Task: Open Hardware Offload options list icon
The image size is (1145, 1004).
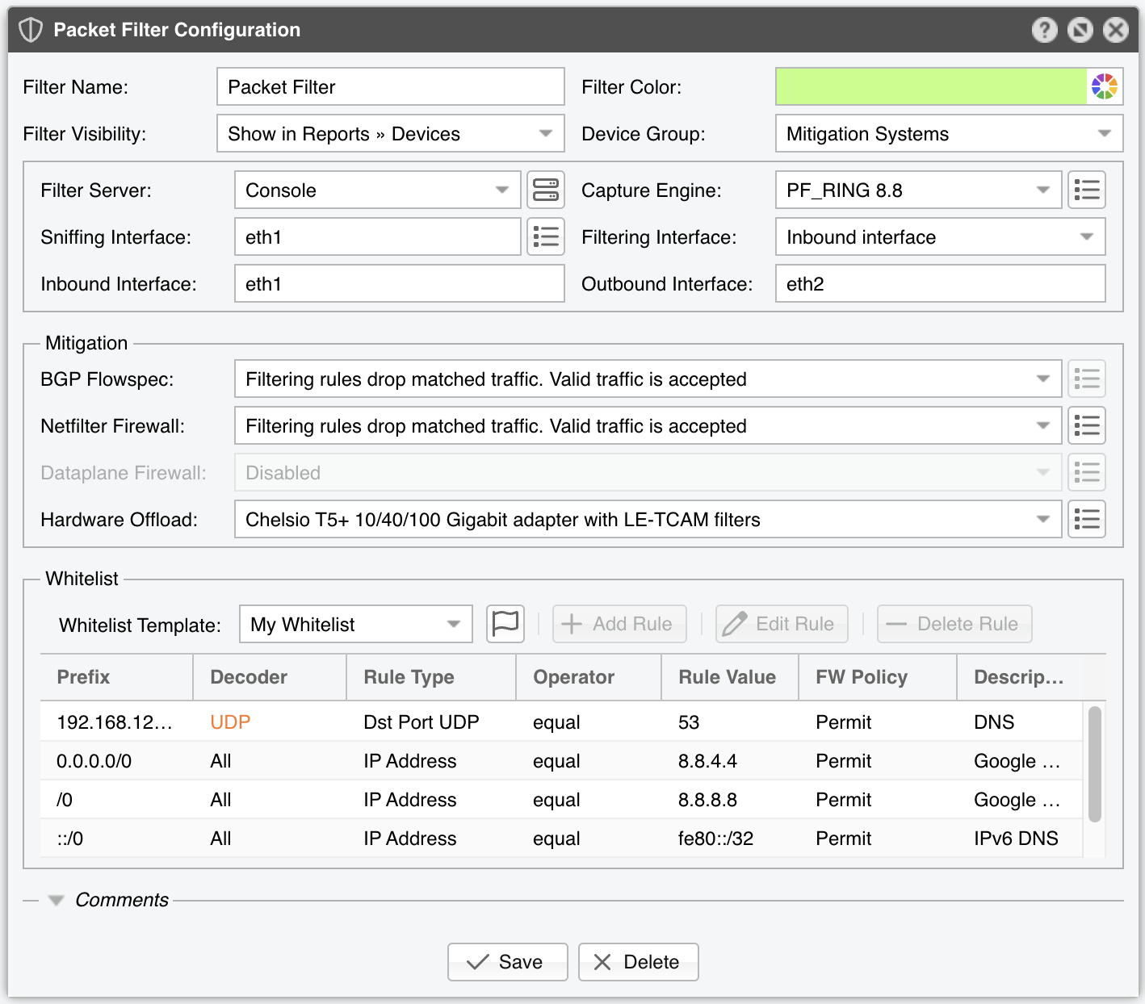Action: [x=1086, y=520]
